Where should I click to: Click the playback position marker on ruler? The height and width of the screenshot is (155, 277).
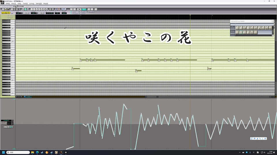tap(190, 15)
